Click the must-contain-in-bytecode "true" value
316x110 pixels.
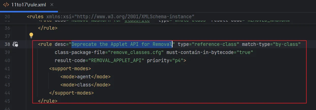[245, 52]
